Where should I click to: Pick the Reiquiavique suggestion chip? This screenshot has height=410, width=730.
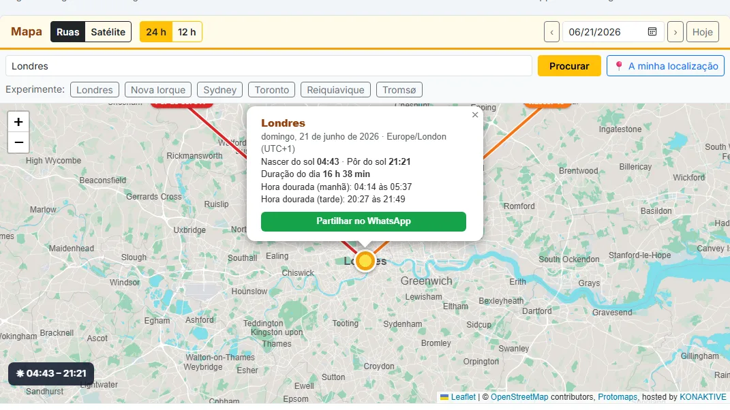[335, 90]
